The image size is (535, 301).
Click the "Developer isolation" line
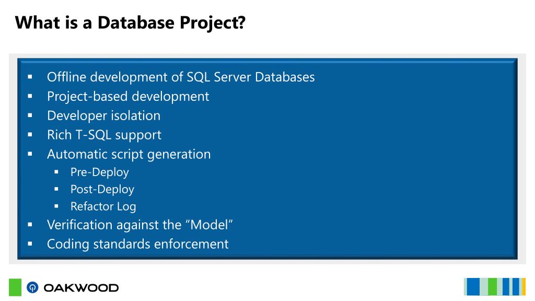coord(104,115)
